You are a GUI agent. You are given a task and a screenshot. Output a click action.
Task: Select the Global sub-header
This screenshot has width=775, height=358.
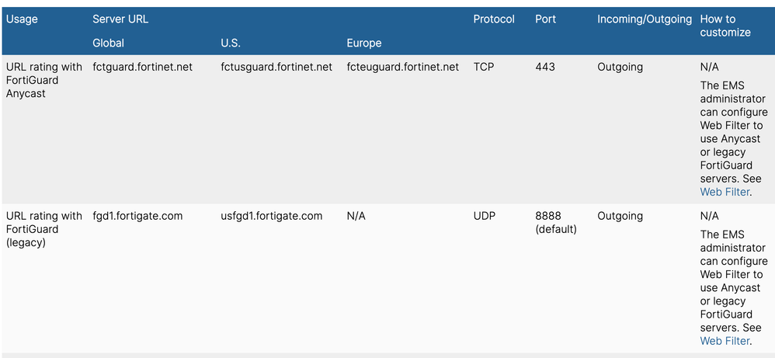tap(108, 43)
